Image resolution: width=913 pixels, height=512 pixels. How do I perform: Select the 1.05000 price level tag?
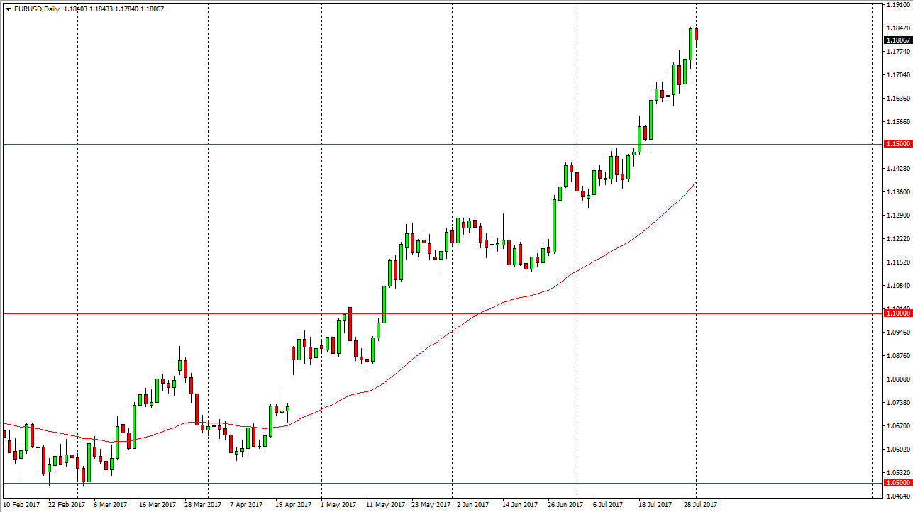point(895,482)
